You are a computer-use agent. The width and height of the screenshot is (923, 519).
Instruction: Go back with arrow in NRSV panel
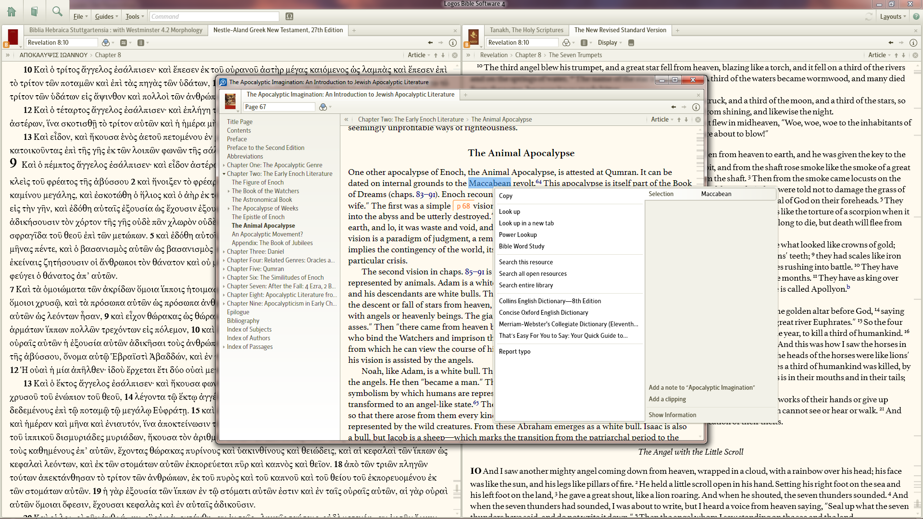891,43
